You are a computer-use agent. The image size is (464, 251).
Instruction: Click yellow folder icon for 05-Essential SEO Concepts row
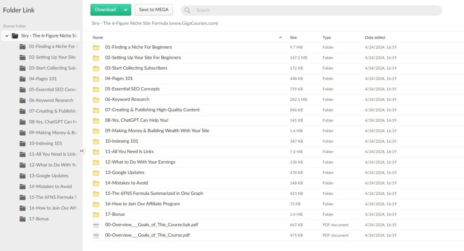pyautogui.click(x=96, y=89)
